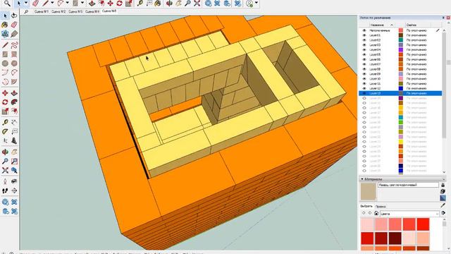The height and width of the screenshot is (254, 451).
Task: Click the eyedropper Sample Paint icon
Action: click(x=443, y=205)
